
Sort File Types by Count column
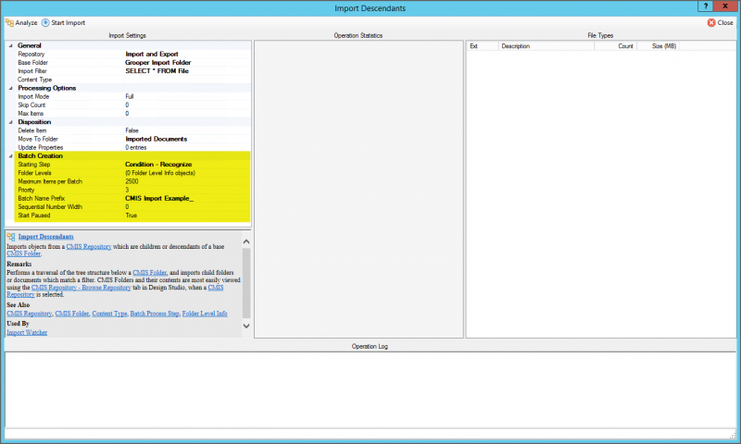pos(616,46)
